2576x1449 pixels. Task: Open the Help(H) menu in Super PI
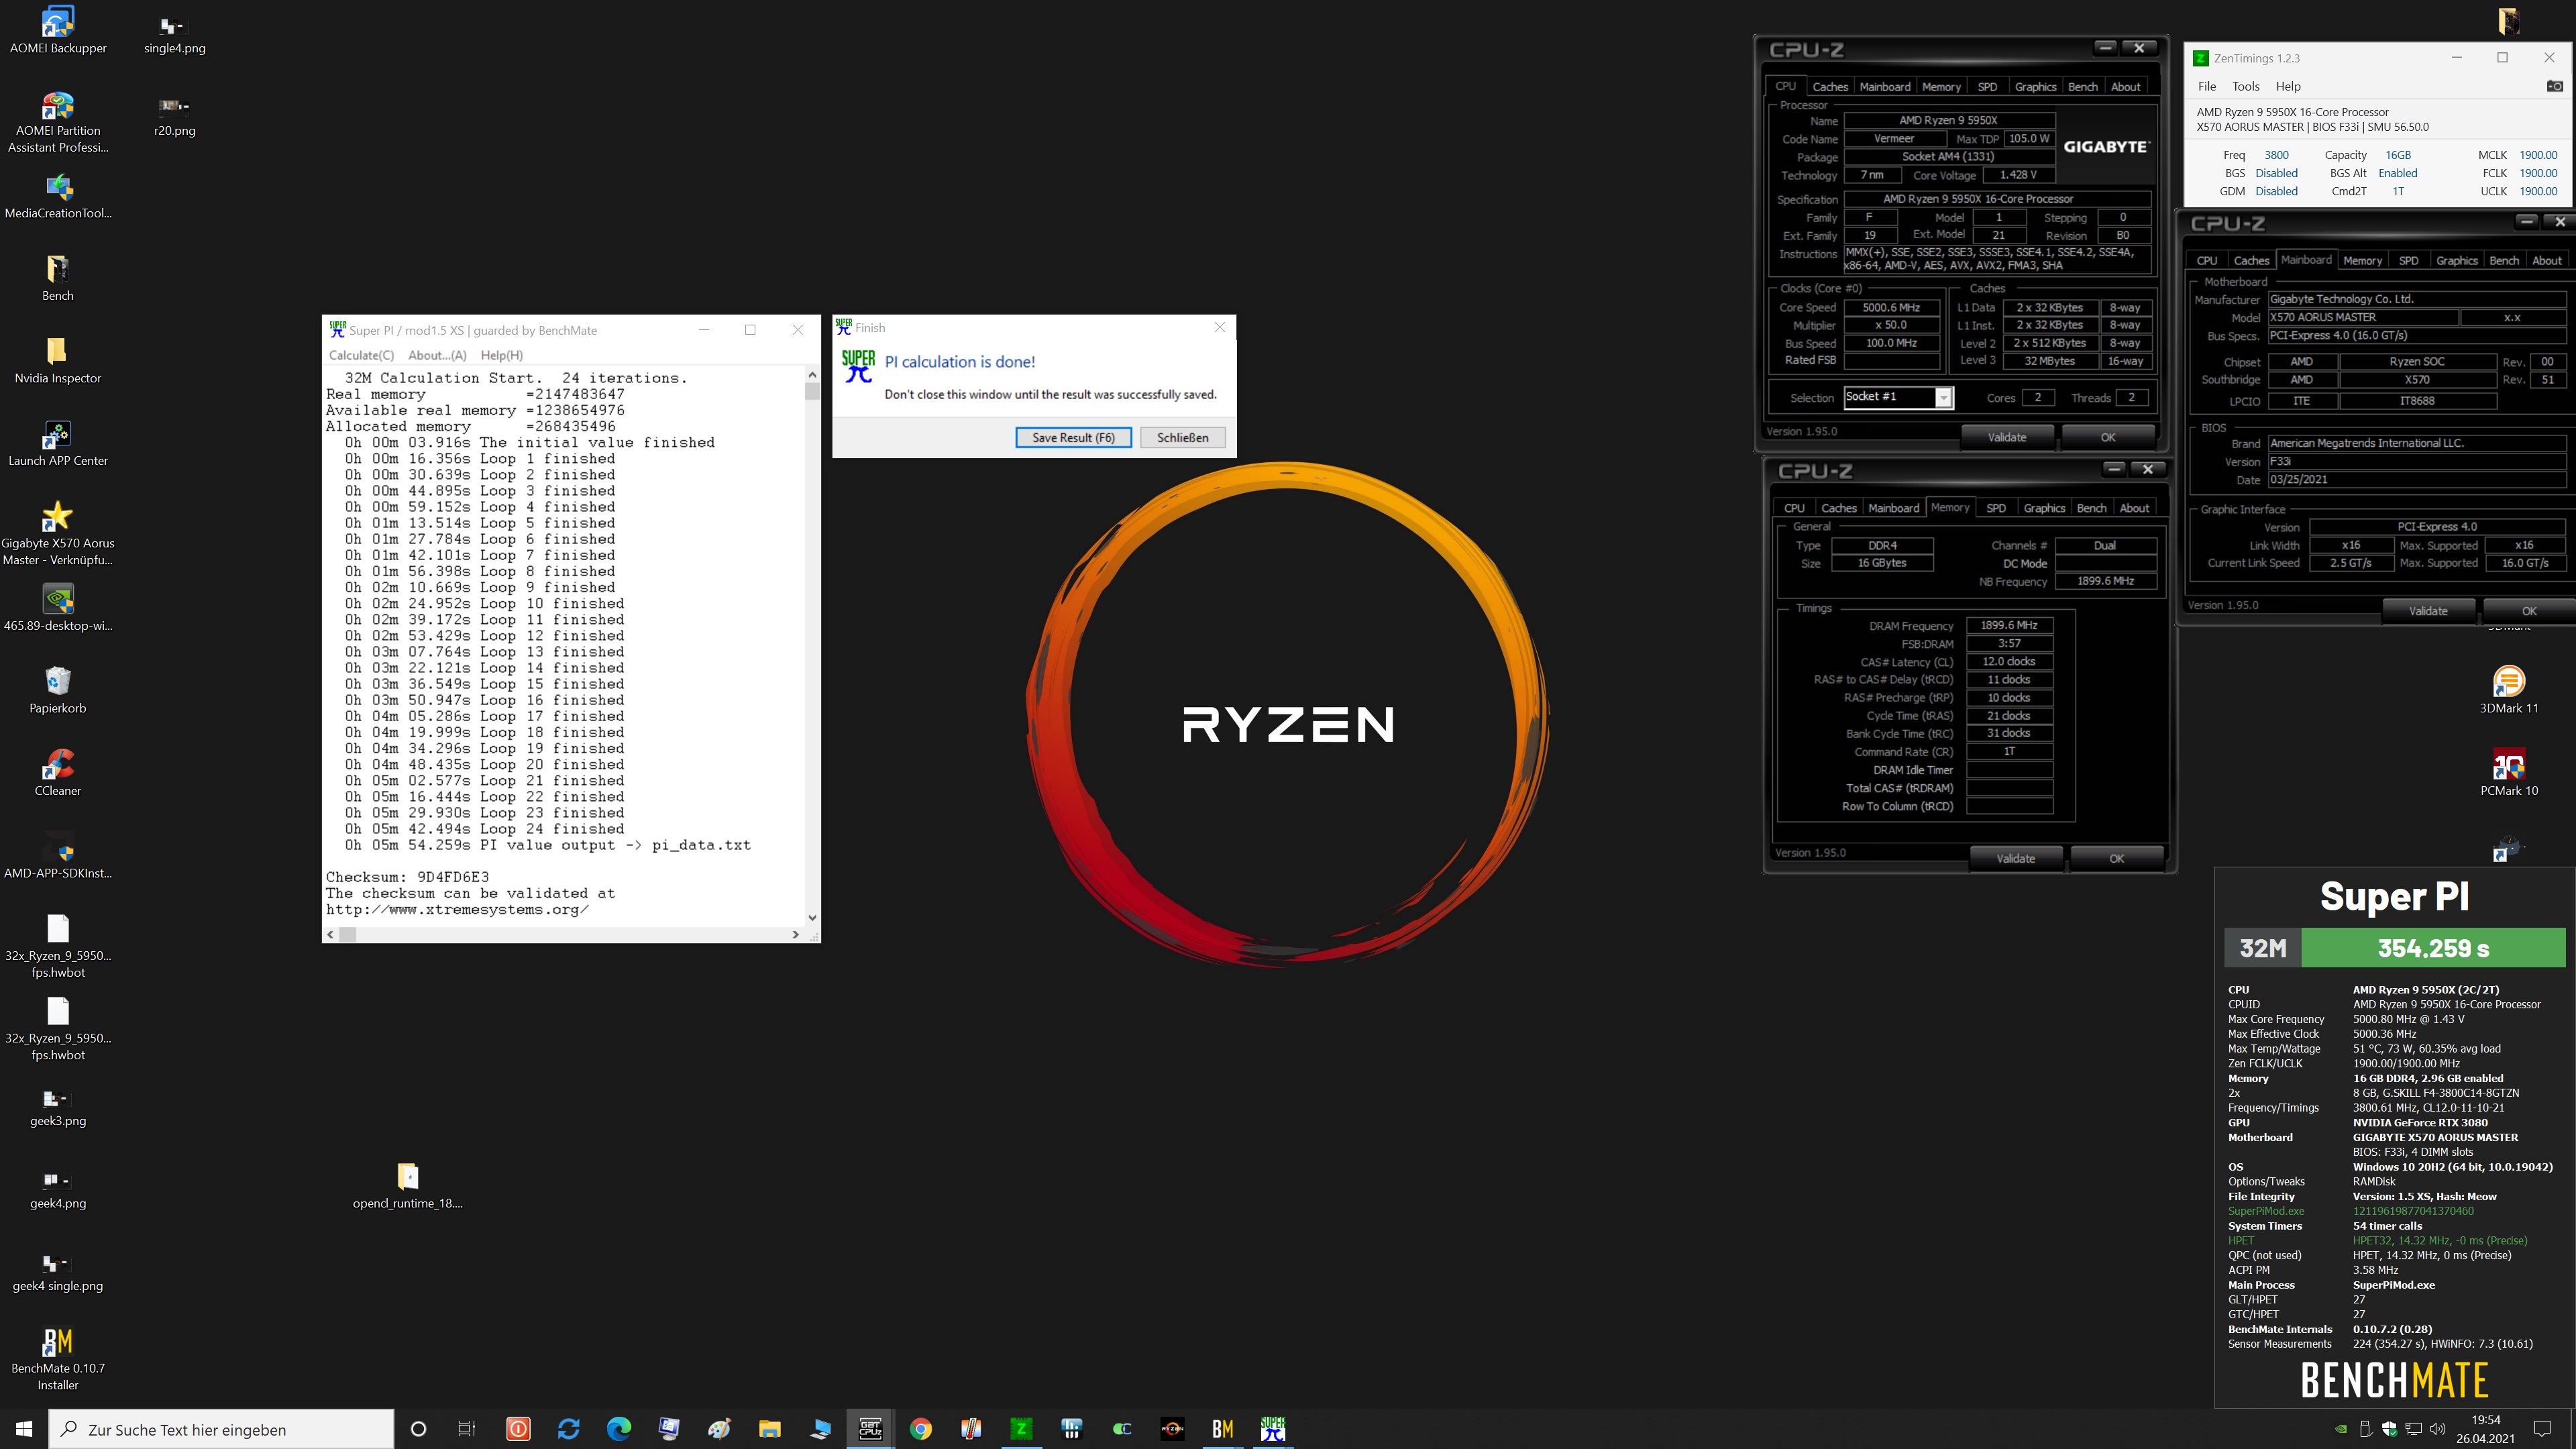[501, 355]
